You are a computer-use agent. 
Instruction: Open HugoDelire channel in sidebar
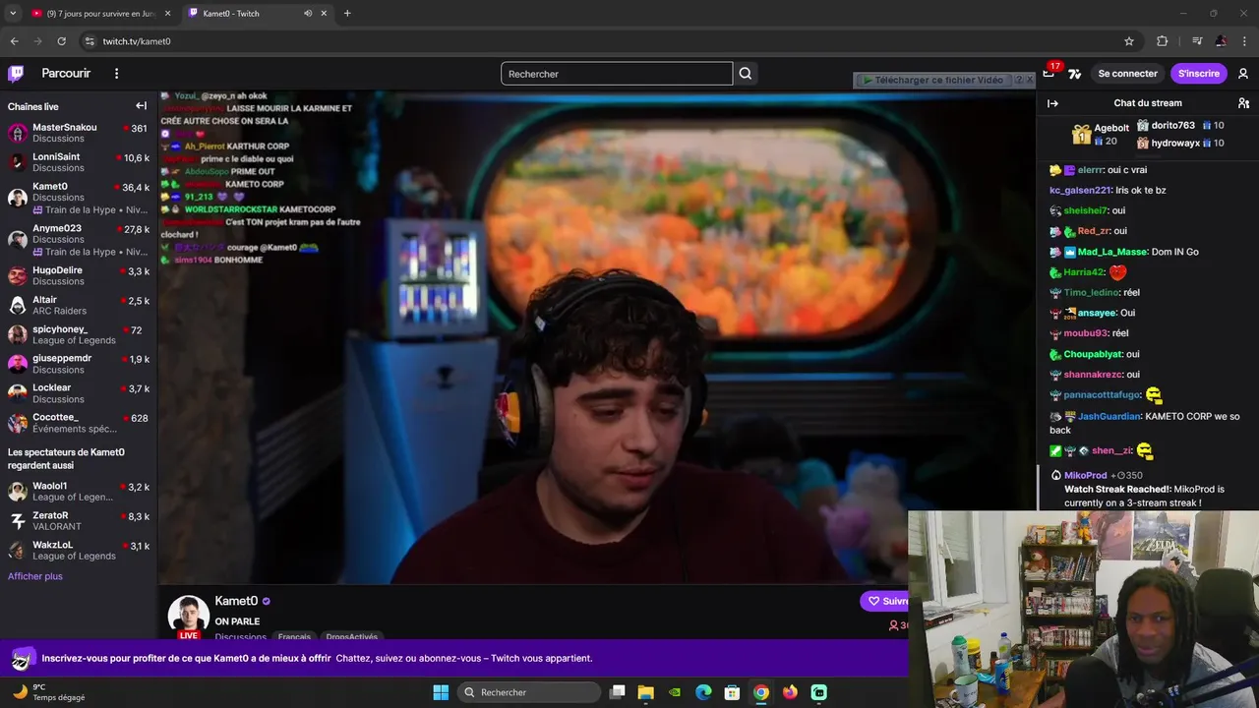78,275
